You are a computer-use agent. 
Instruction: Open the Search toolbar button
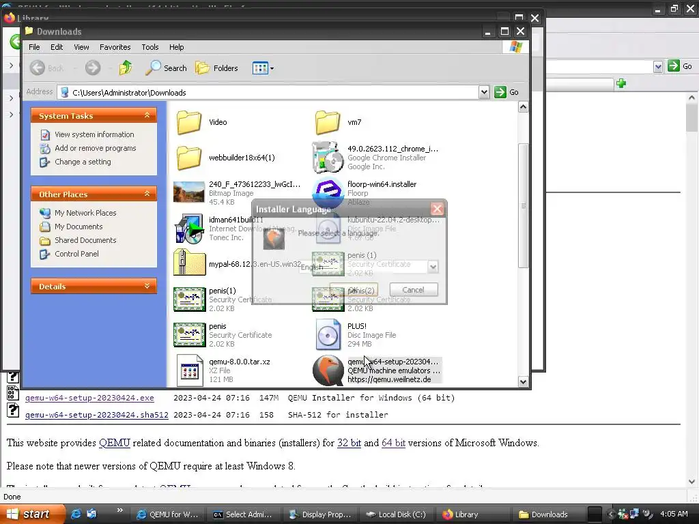click(x=167, y=68)
